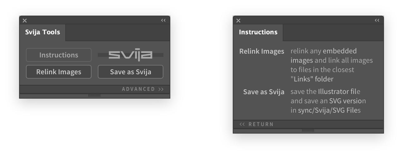This screenshot has width=403, height=156.
Task: Collapse the Instructions panel with double chevron
Action: [x=377, y=21]
